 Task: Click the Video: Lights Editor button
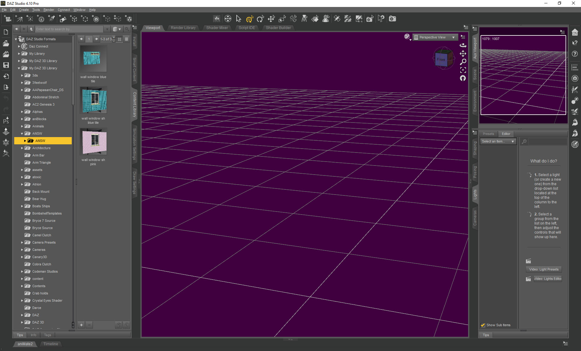pyautogui.click(x=547, y=279)
